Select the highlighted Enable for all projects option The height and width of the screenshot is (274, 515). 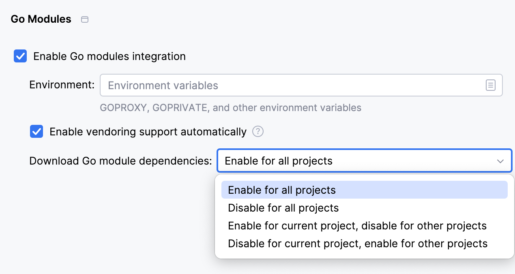click(282, 190)
